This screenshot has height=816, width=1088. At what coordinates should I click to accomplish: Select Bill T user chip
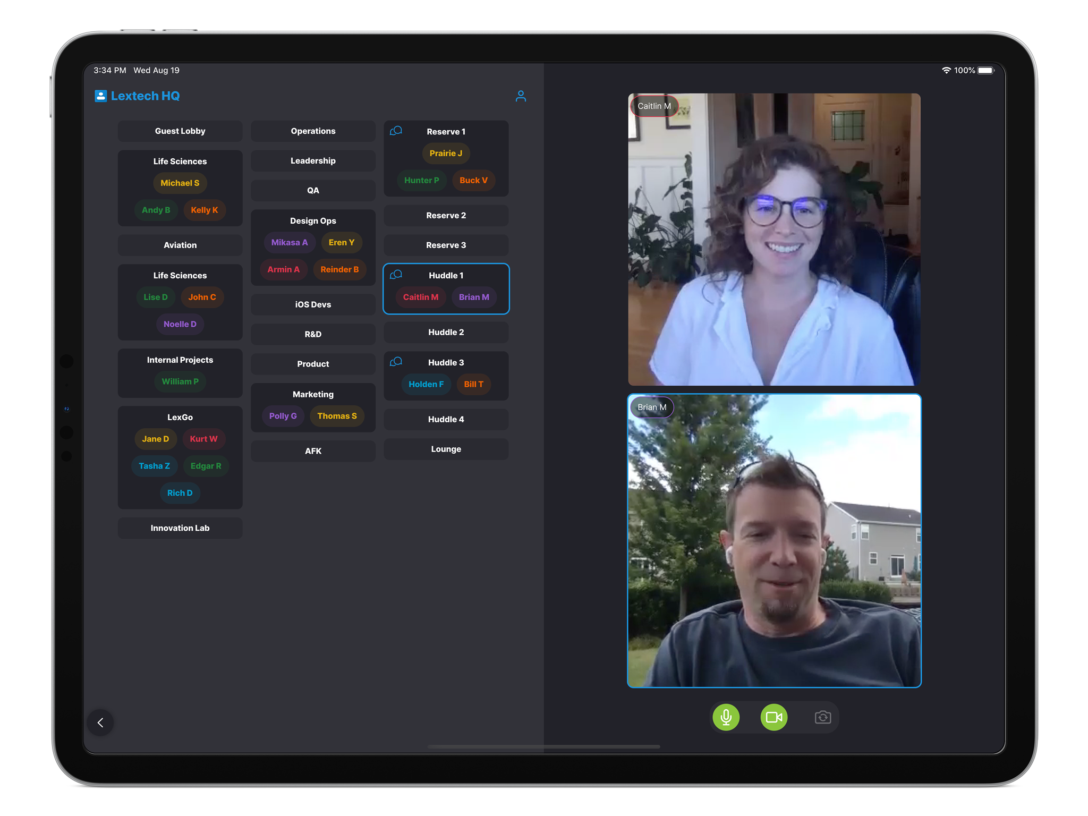(474, 385)
